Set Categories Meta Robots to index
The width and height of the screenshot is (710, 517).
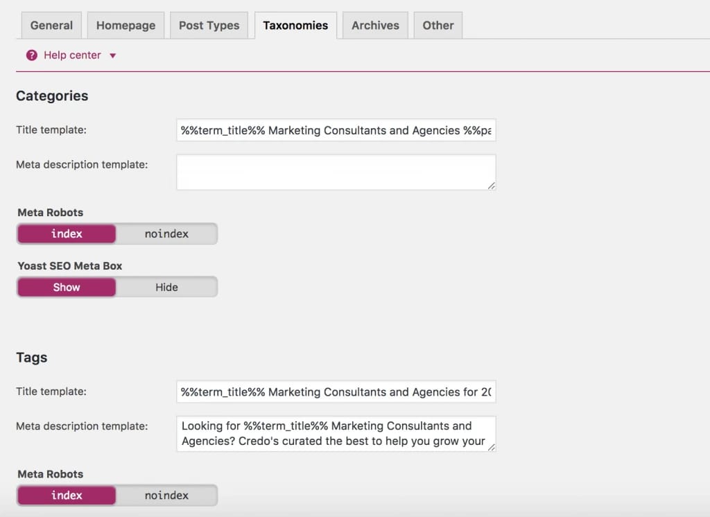[x=67, y=234]
